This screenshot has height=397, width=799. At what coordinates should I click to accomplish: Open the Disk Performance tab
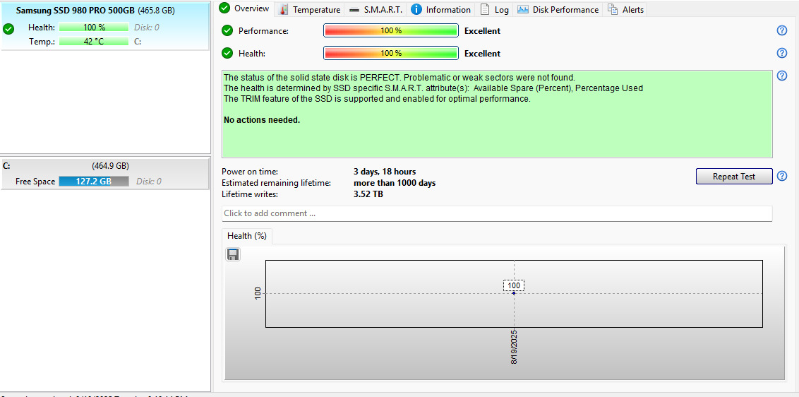tap(558, 10)
